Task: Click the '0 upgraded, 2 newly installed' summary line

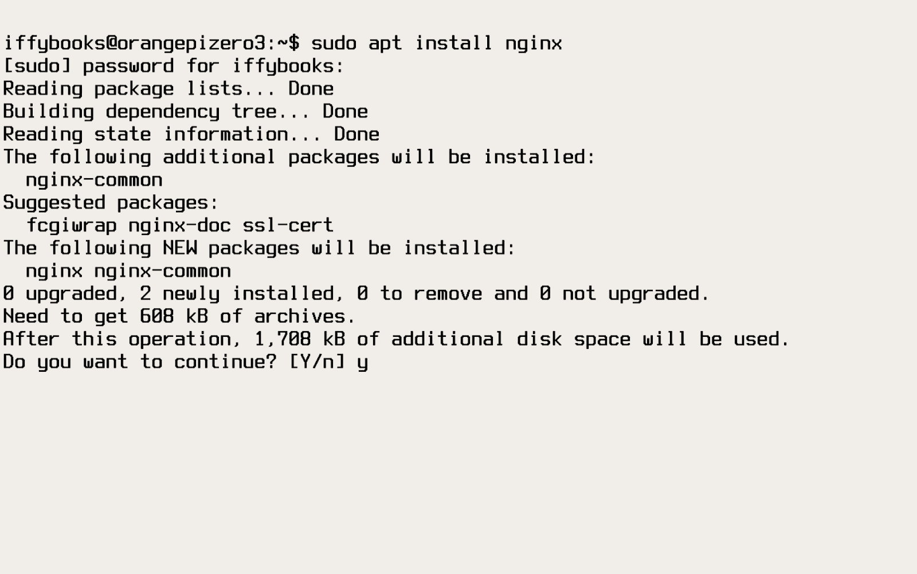Action: (x=356, y=293)
